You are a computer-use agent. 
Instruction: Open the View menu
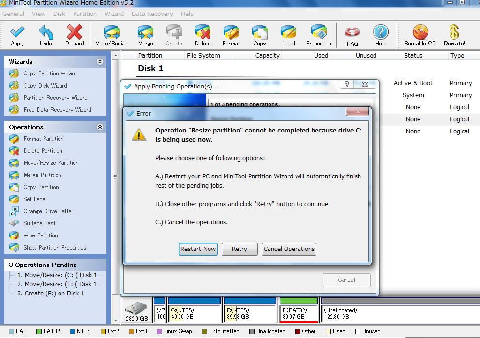click(39, 14)
